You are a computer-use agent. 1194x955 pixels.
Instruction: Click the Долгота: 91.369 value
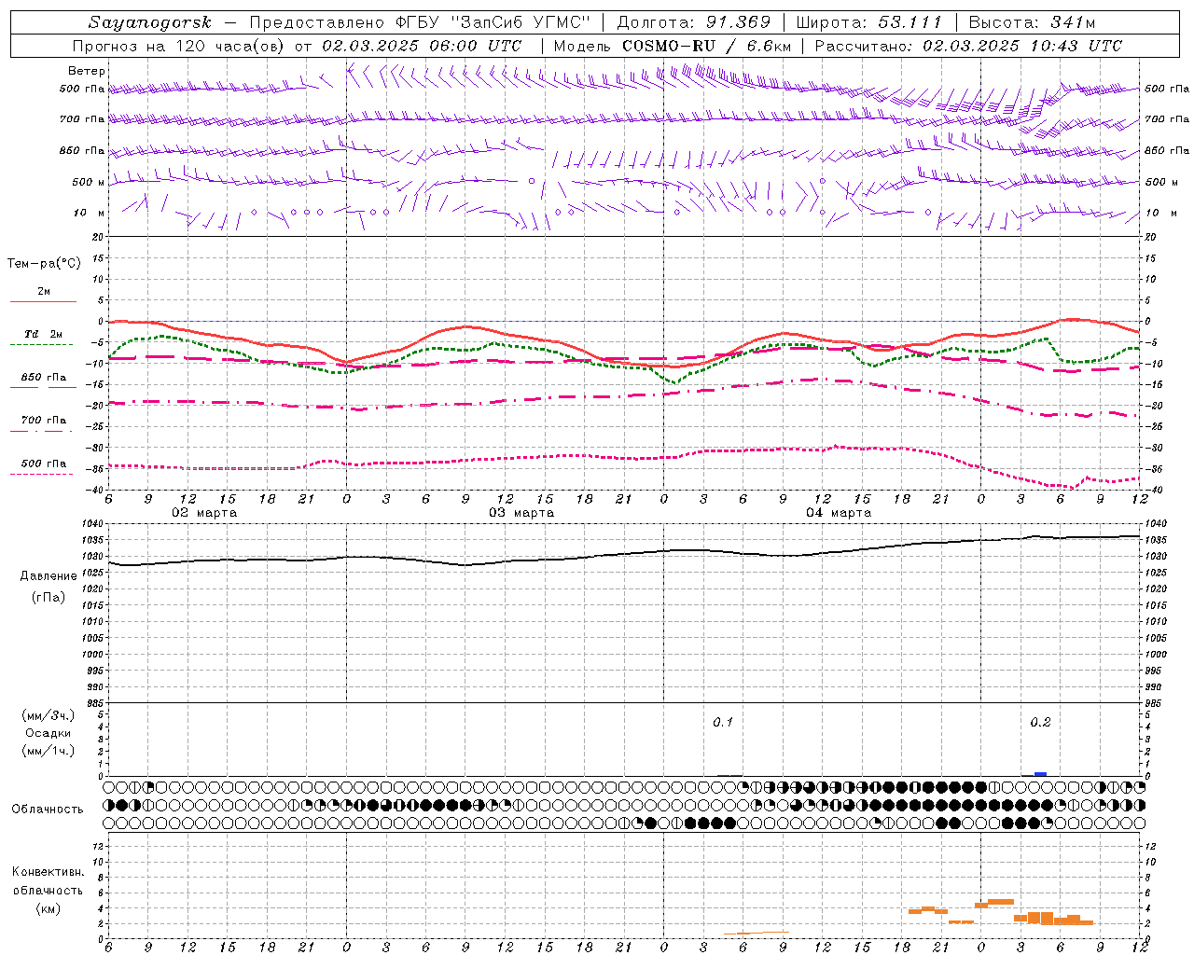pos(694,22)
